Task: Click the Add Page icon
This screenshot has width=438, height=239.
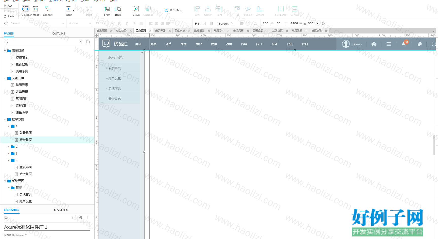Action: click(x=80, y=41)
